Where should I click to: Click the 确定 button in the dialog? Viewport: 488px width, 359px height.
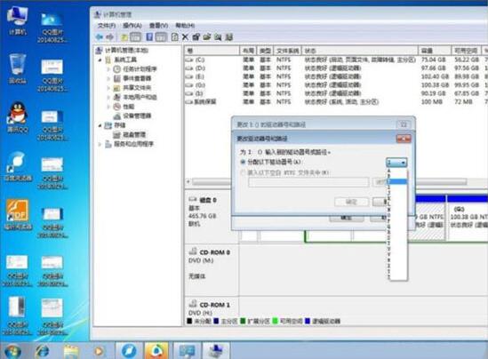352,203
